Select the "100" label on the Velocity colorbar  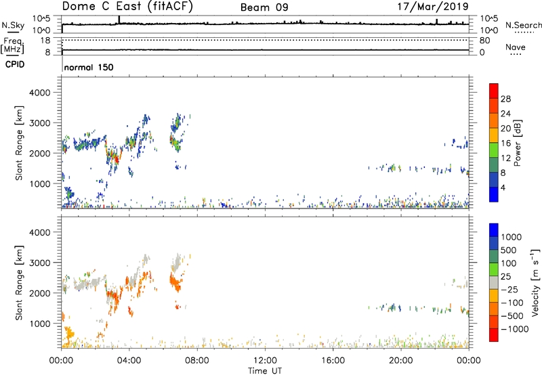pos(509,263)
